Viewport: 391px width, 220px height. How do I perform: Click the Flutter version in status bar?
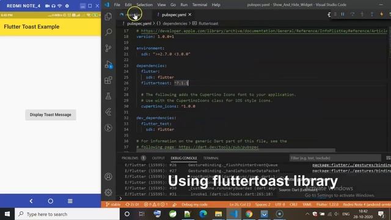coord(327,204)
